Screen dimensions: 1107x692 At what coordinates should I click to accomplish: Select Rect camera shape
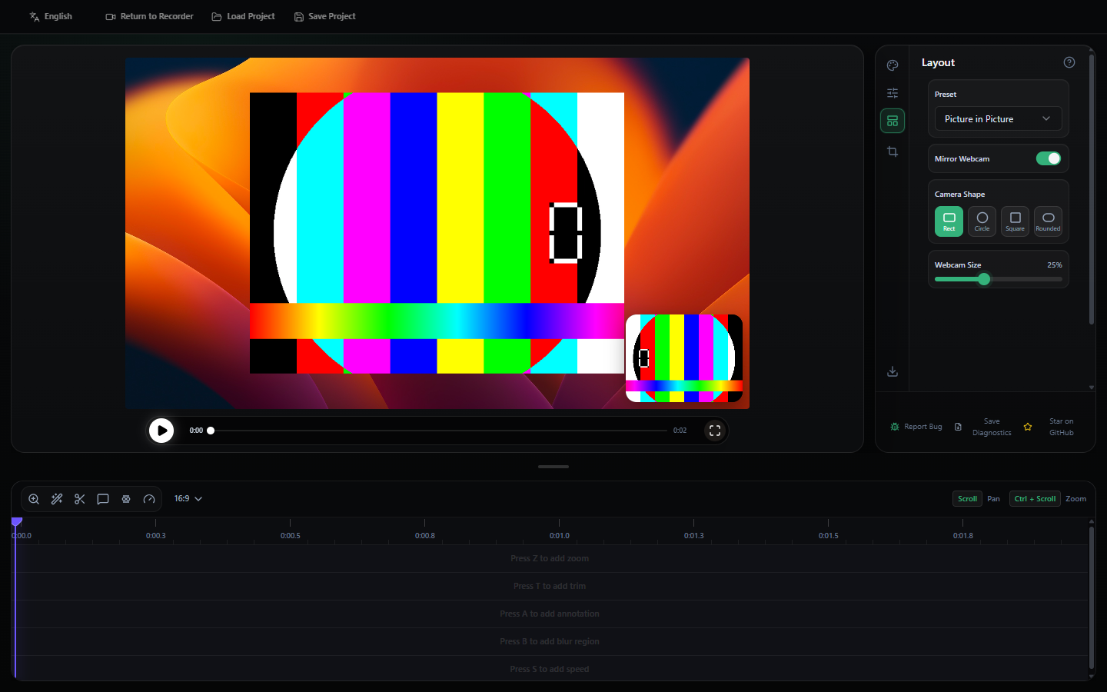pos(949,221)
